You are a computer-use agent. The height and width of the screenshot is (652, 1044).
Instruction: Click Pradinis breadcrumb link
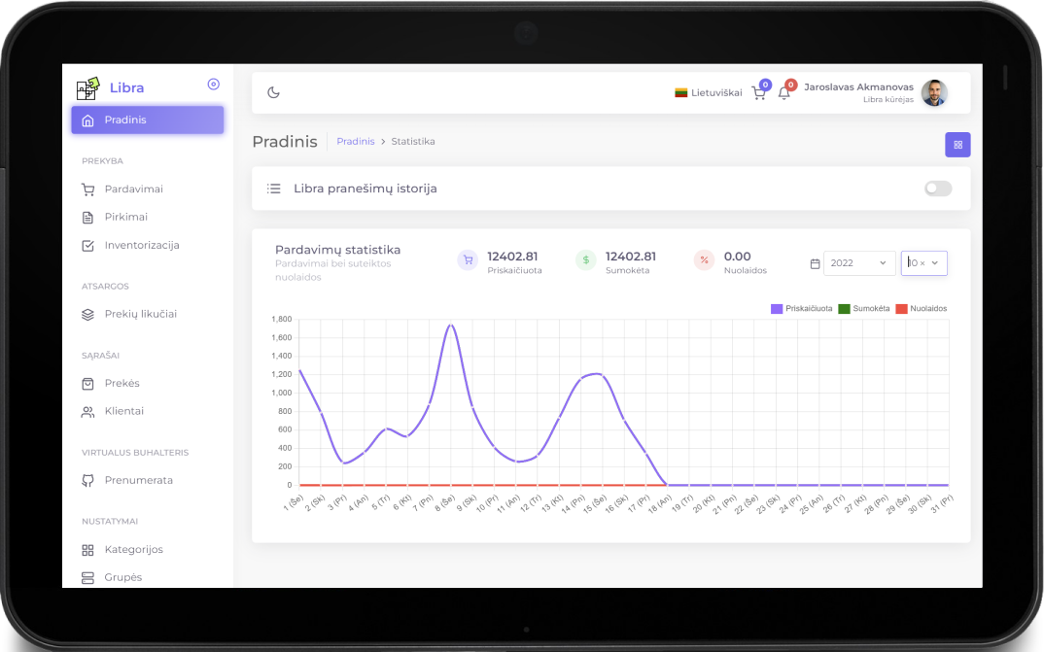pyautogui.click(x=355, y=142)
